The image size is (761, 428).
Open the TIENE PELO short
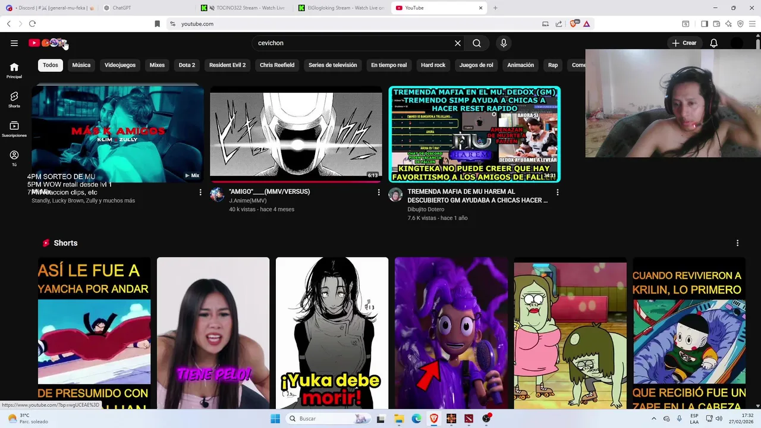(x=213, y=333)
